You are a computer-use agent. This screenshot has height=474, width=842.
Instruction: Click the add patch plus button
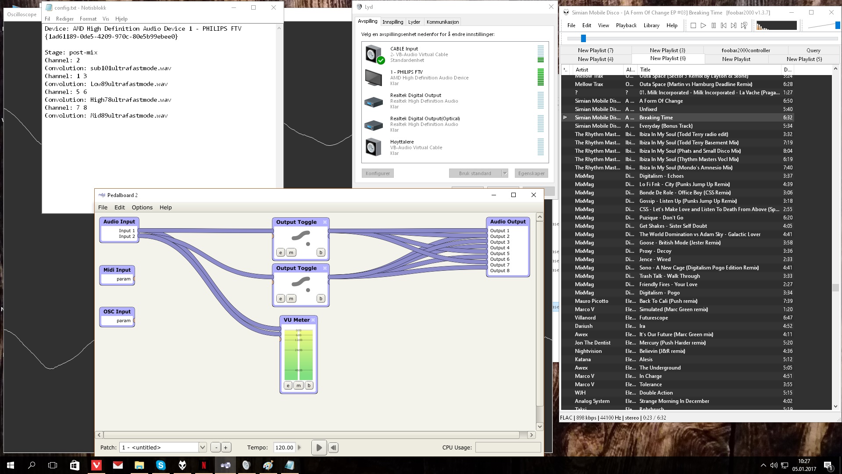pos(225,448)
